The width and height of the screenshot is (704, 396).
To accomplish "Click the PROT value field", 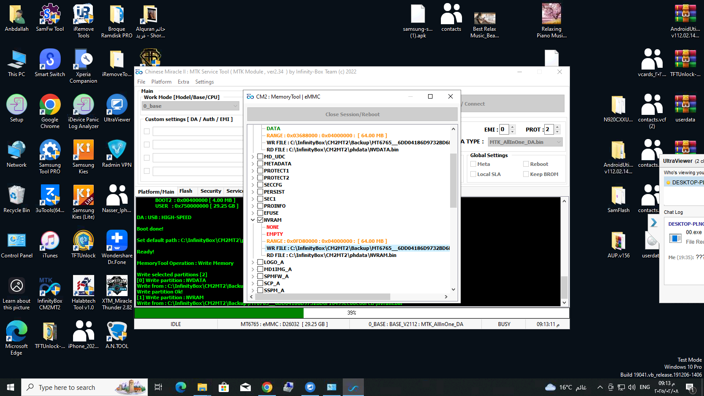I will [549, 129].
